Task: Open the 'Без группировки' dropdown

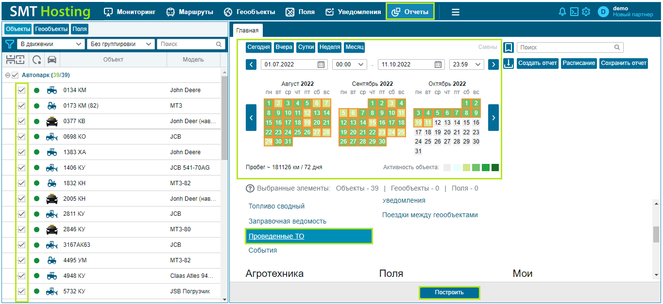Action: click(120, 44)
